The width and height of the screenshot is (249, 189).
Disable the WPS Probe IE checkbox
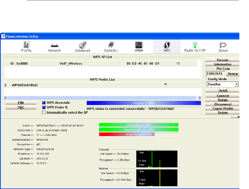coord(44,107)
